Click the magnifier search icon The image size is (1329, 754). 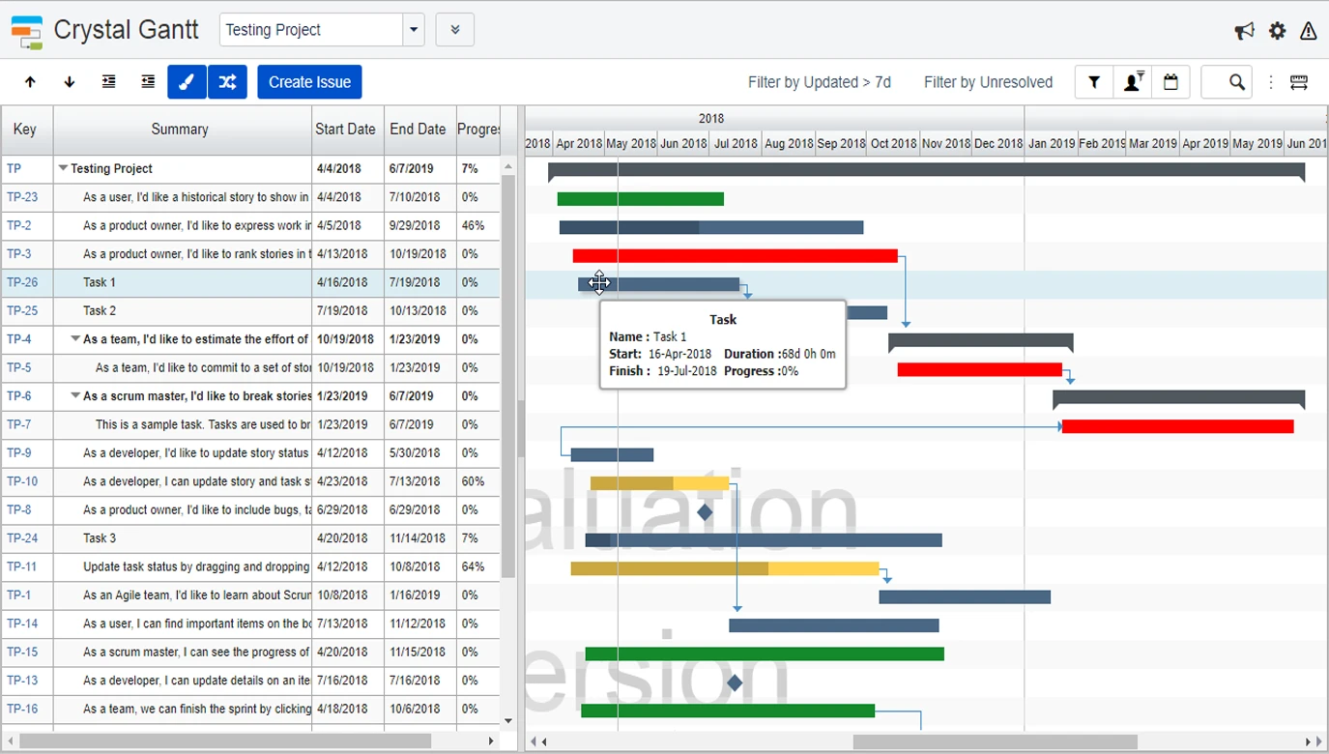coord(1236,82)
